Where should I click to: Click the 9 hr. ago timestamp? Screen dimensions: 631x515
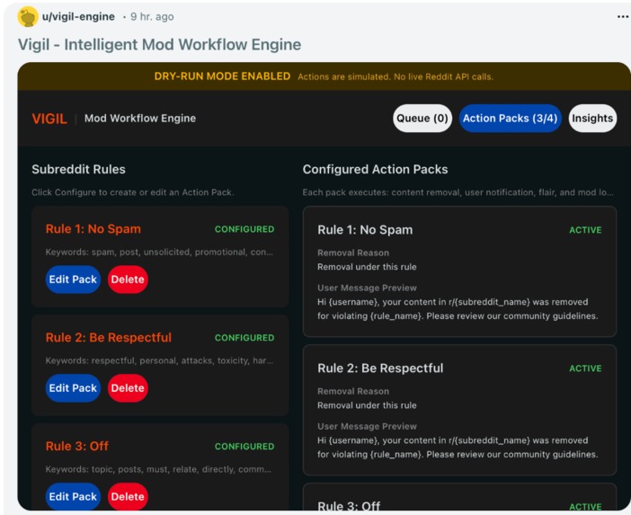click(x=152, y=17)
